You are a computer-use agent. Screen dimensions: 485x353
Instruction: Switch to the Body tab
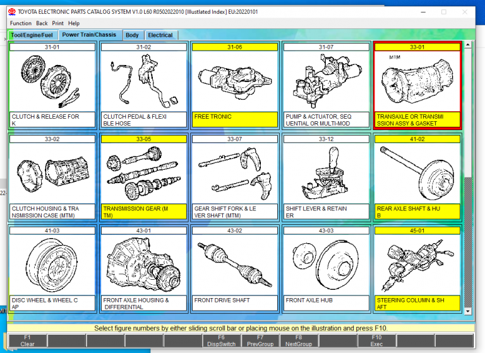pyautogui.click(x=133, y=35)
